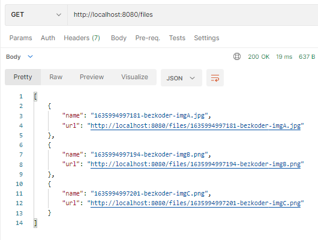
Task: Open the Pre-req. tab
Action: click(148, 38)
